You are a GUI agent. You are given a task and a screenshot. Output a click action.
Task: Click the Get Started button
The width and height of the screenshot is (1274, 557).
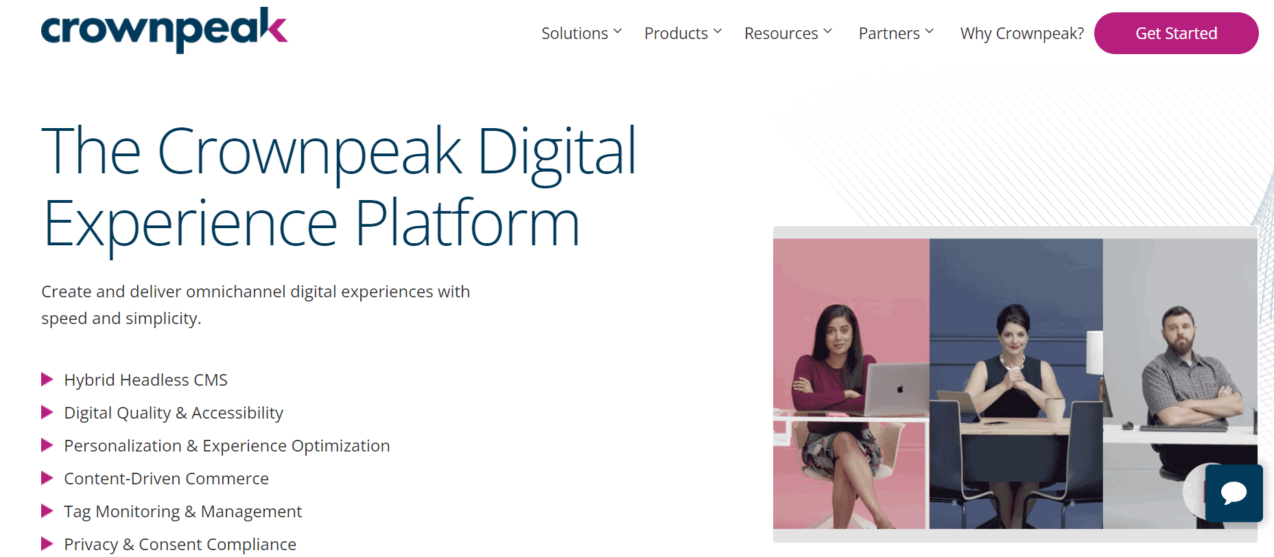pyautogui.click(x=1176, y=33)
